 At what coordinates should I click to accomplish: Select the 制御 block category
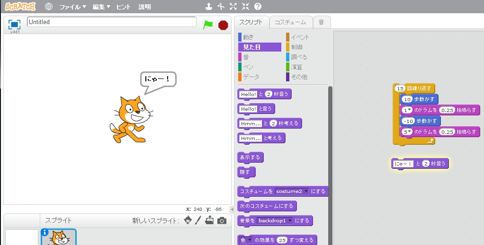tap(307, 47)
